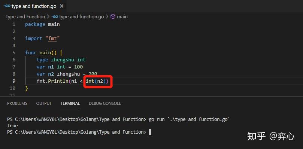The image size is (303, 149).
Task: Close the 'type and function.go' editor tab
Action: click(x=61, y=6)
